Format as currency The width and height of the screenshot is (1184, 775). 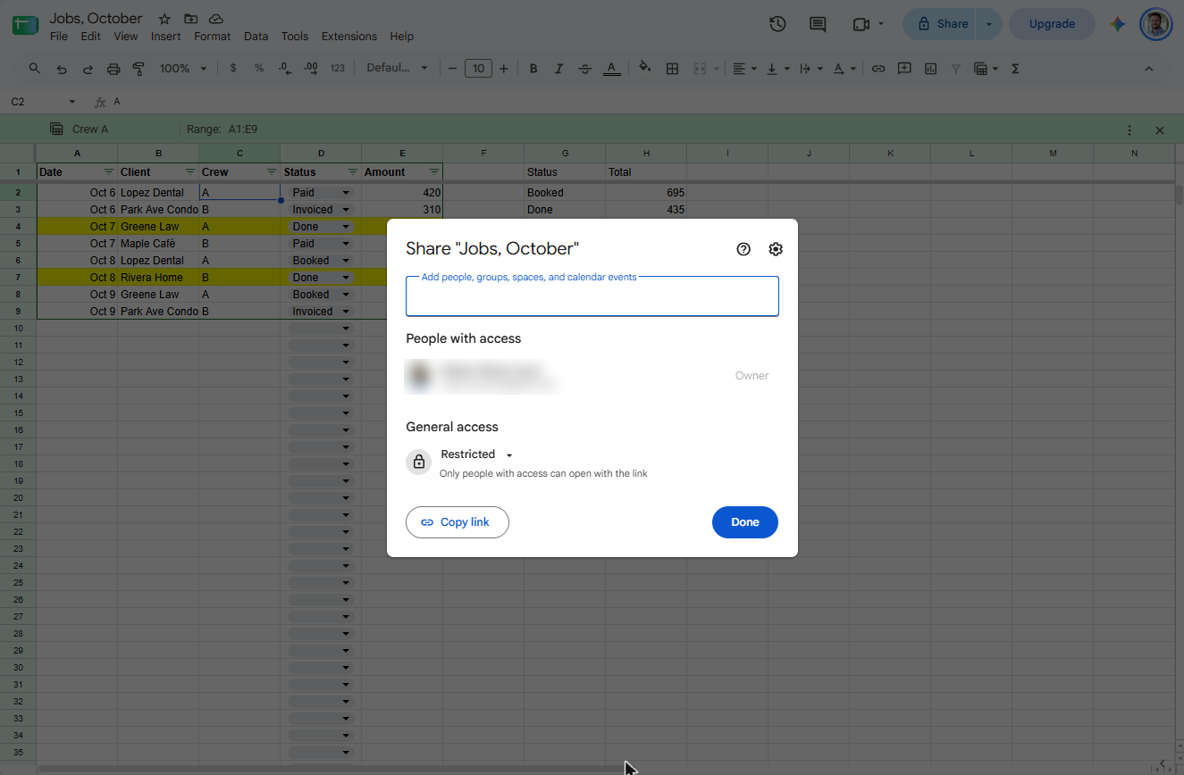(233, 69)
